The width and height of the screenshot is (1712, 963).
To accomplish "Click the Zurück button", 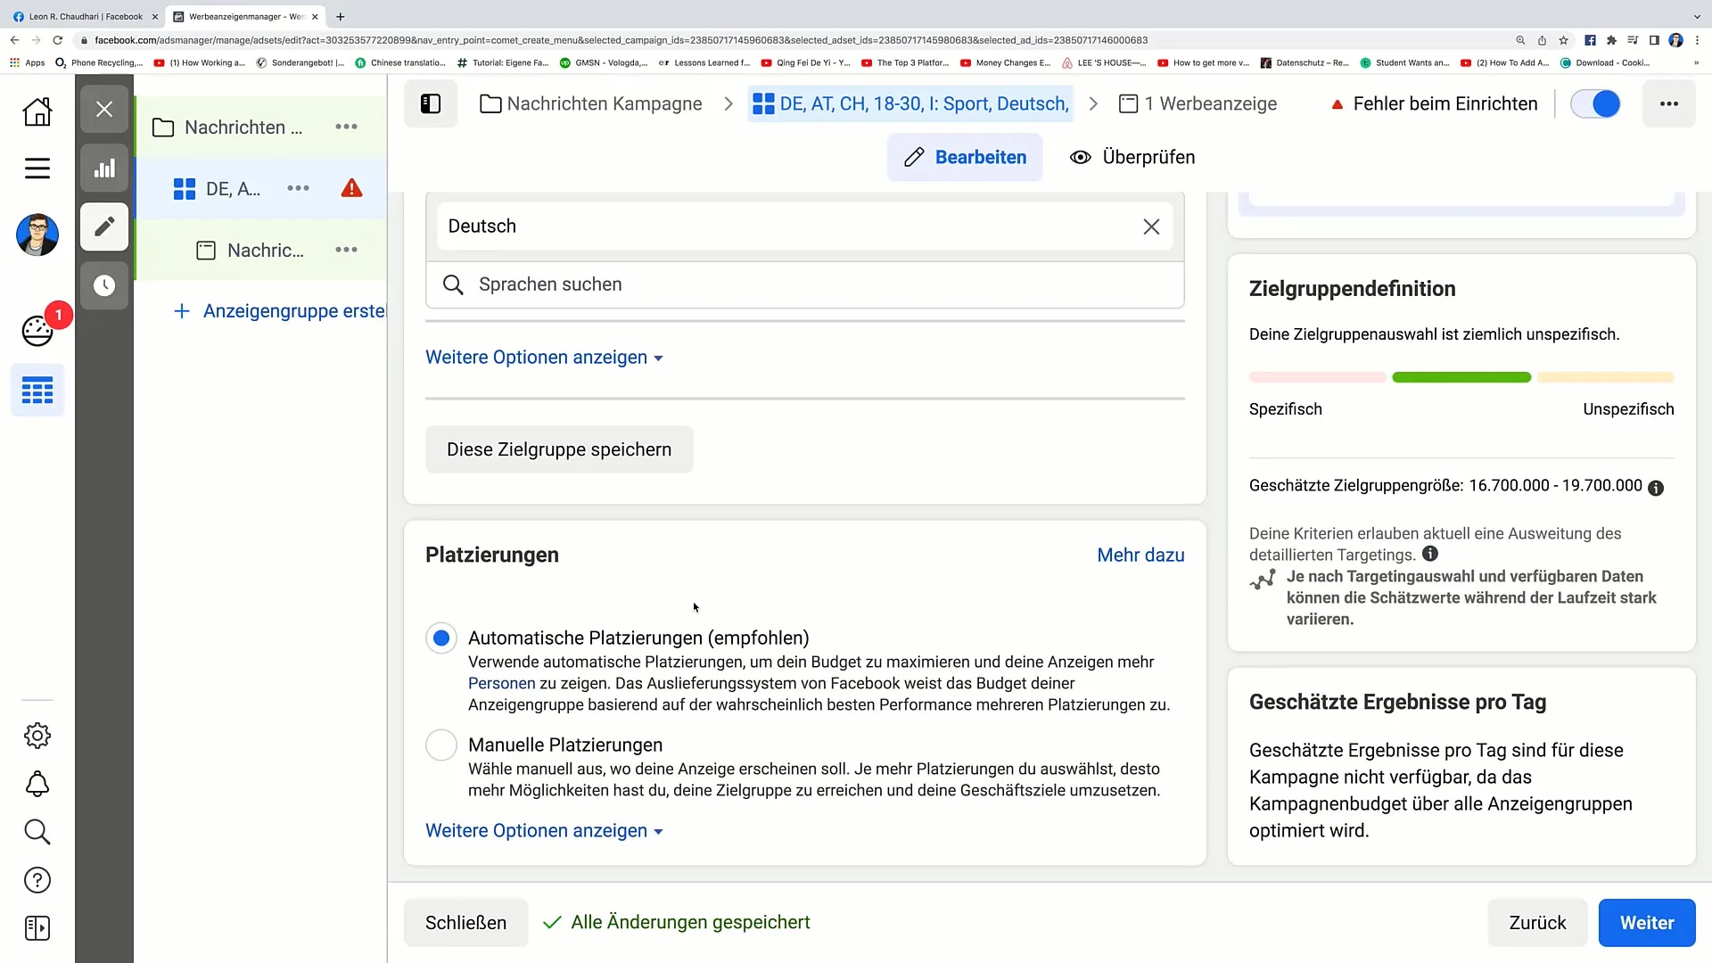I will 1537,923.
